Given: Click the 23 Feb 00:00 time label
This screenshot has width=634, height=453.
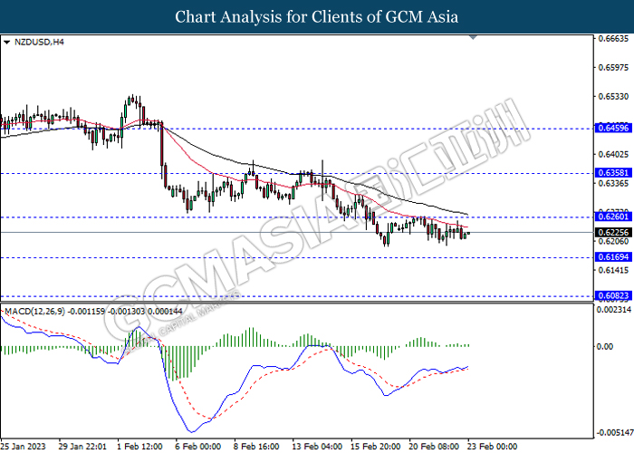Looking at the screenshot, I should point(492,447).
